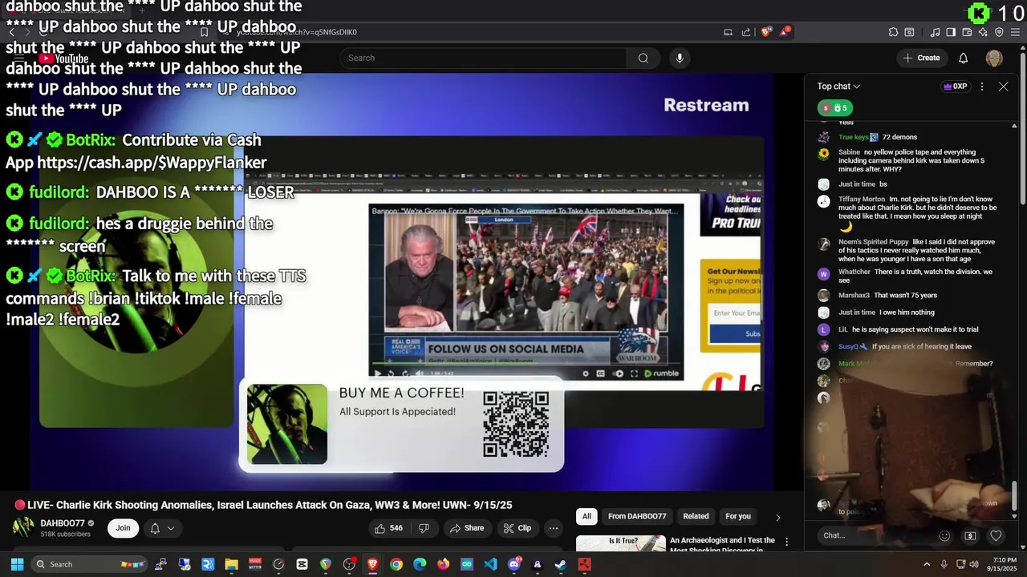Select the Related filter chip

[x=696, y=516]
